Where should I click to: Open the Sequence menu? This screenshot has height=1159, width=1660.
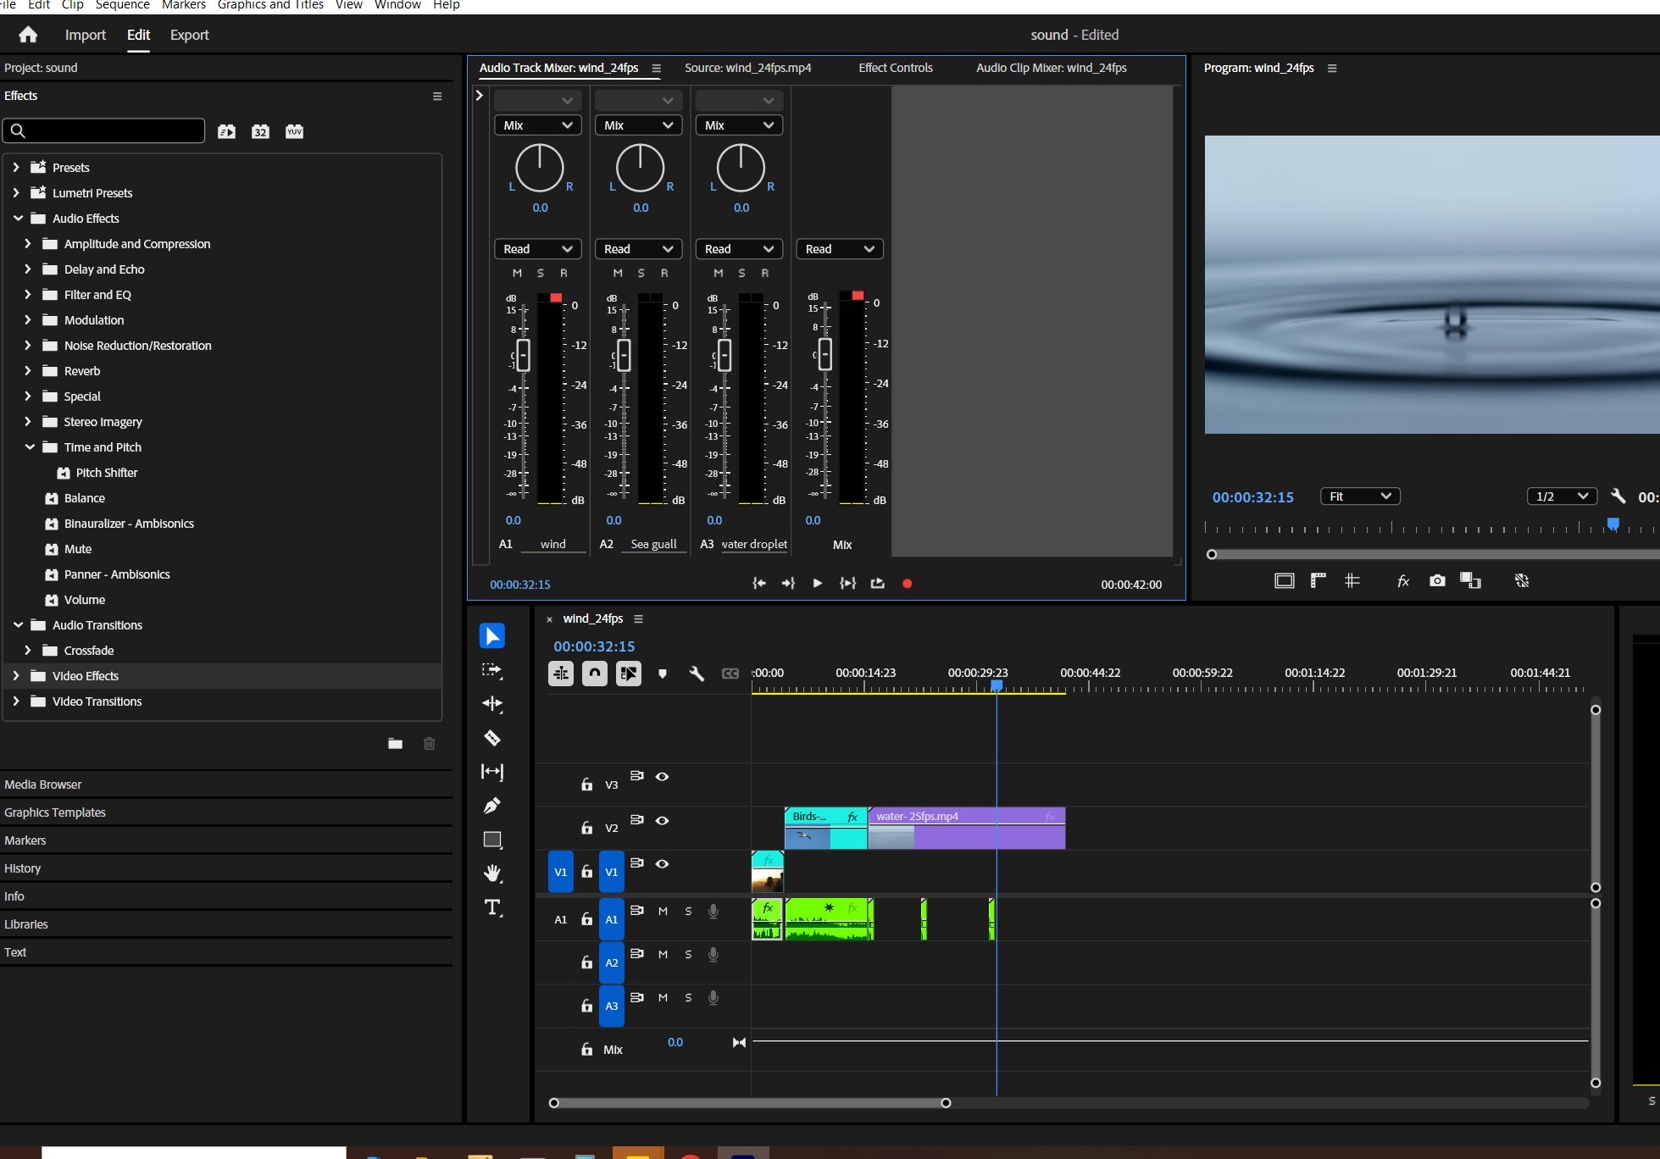pos(122,5)
